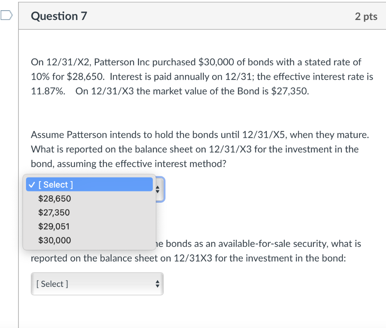Select the $30,000 dropdown option
The height and width of the screenshot is (328, 386).
(54, 240)
